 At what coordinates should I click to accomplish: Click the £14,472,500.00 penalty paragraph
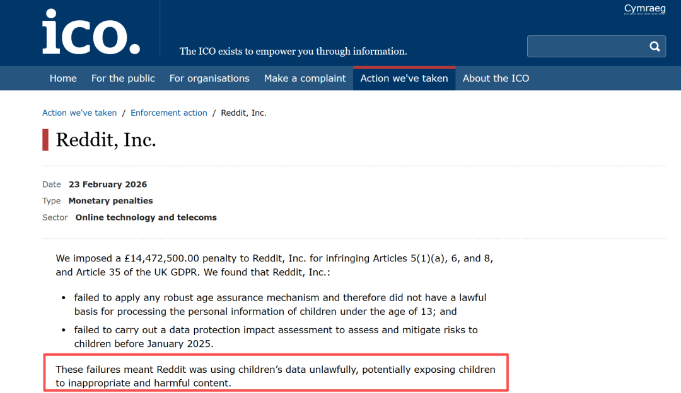[274, 265]
